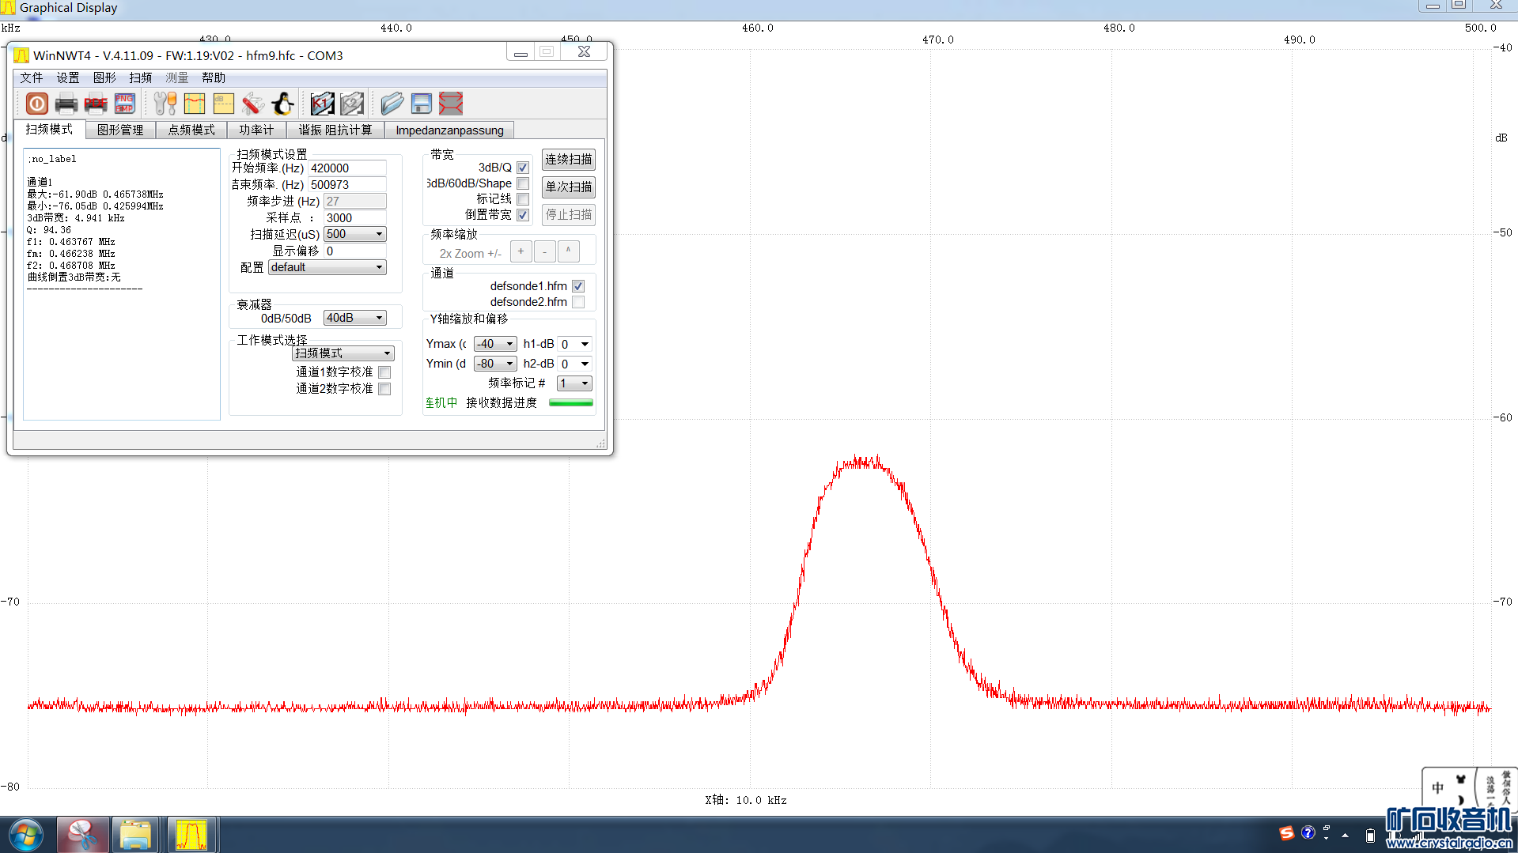
Task: Check 通道1数字校准 checkbox
Action: tap(384, 372)
